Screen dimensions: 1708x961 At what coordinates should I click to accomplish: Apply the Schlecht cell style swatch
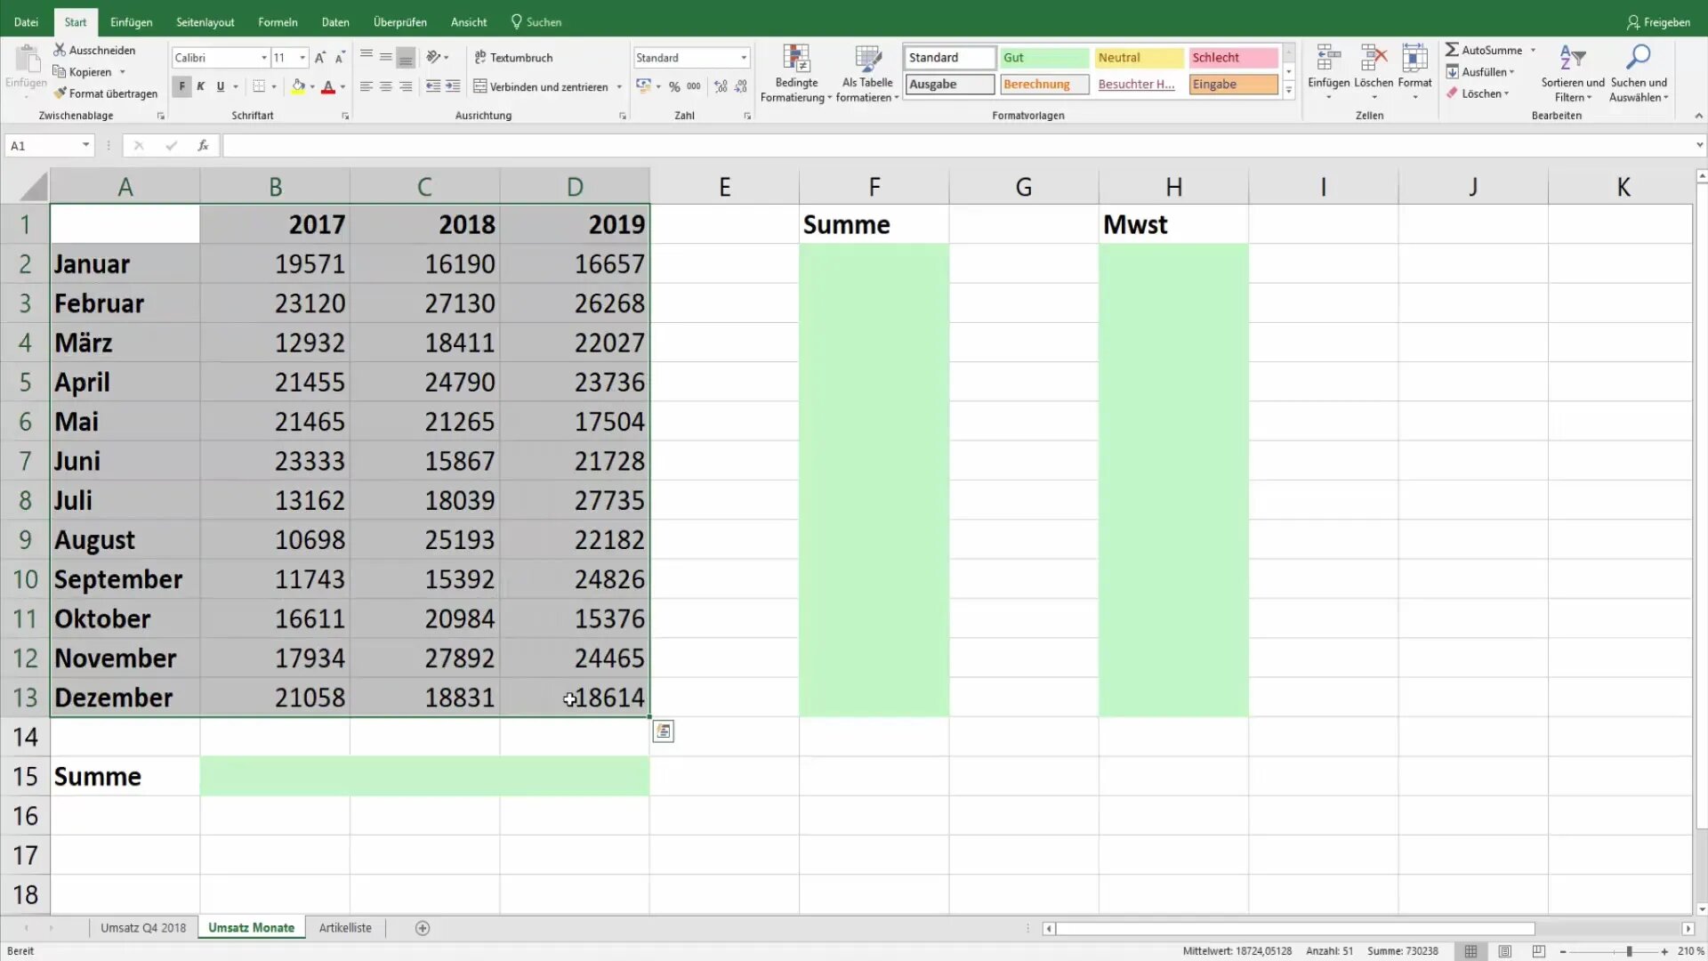1233,58
